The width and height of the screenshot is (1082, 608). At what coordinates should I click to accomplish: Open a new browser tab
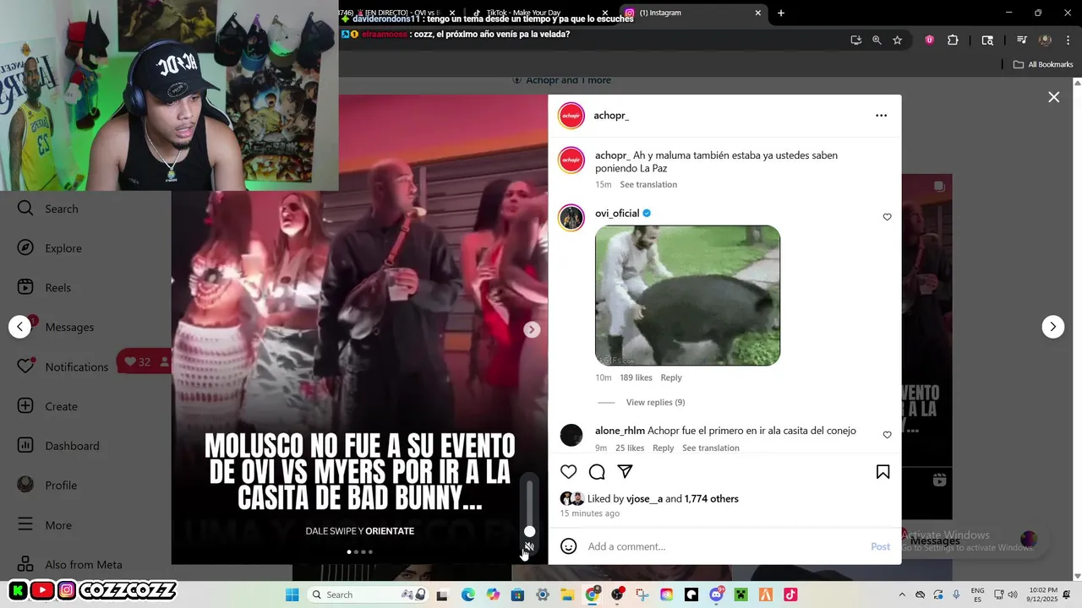pos(780,13)
